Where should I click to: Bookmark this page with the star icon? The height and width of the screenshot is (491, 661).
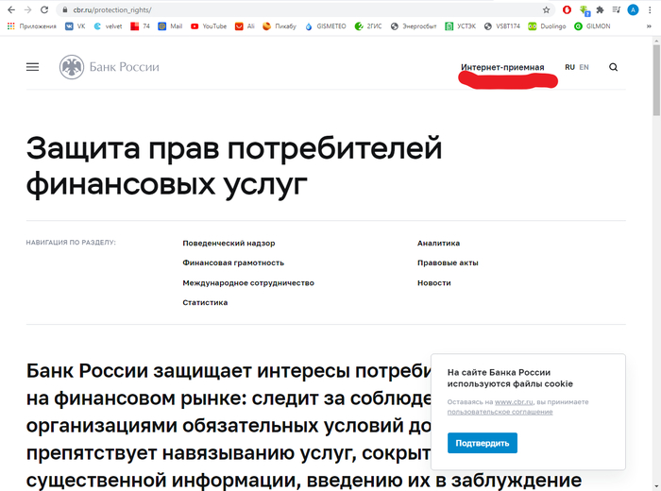click(546, 9)
